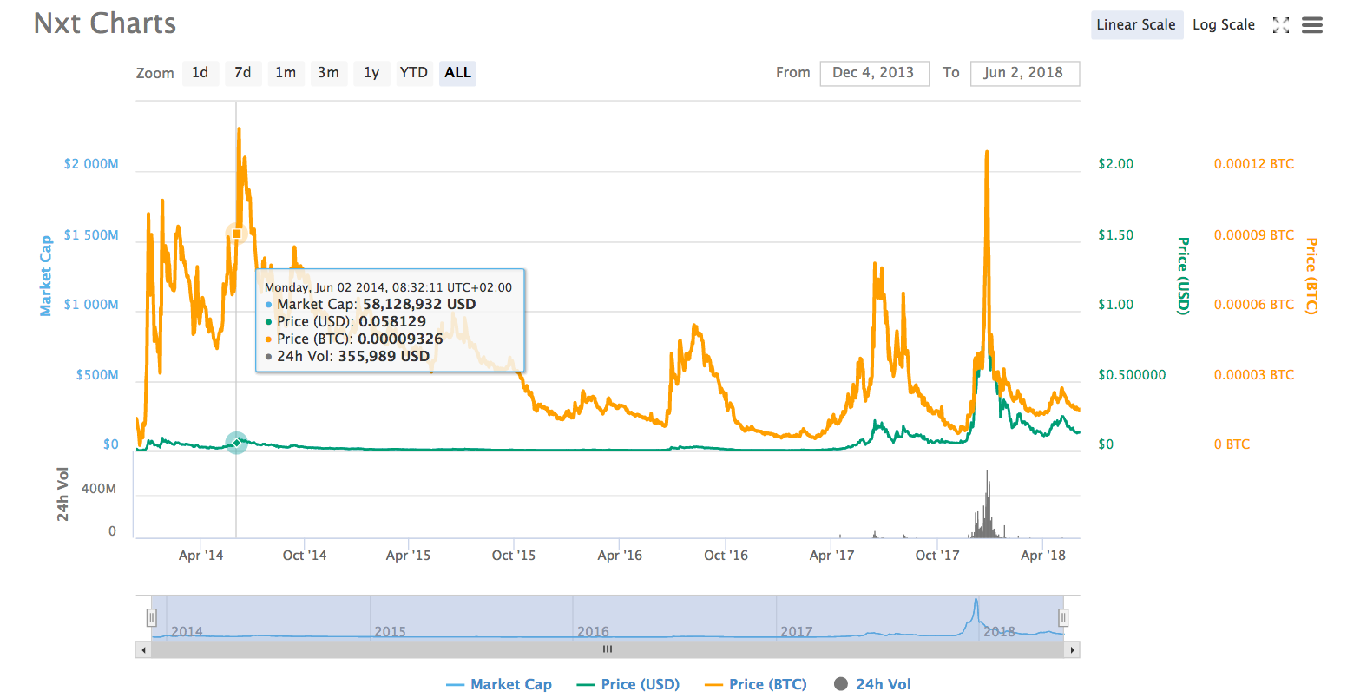Switch to Log Scale
Viewport: 1347px width, 698px height.
[1224, 25]
